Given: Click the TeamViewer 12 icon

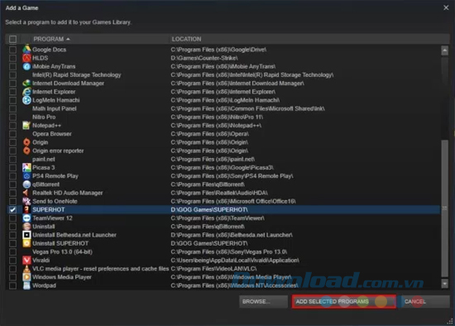Looking at the screenshot, I should tap(26, 218).
